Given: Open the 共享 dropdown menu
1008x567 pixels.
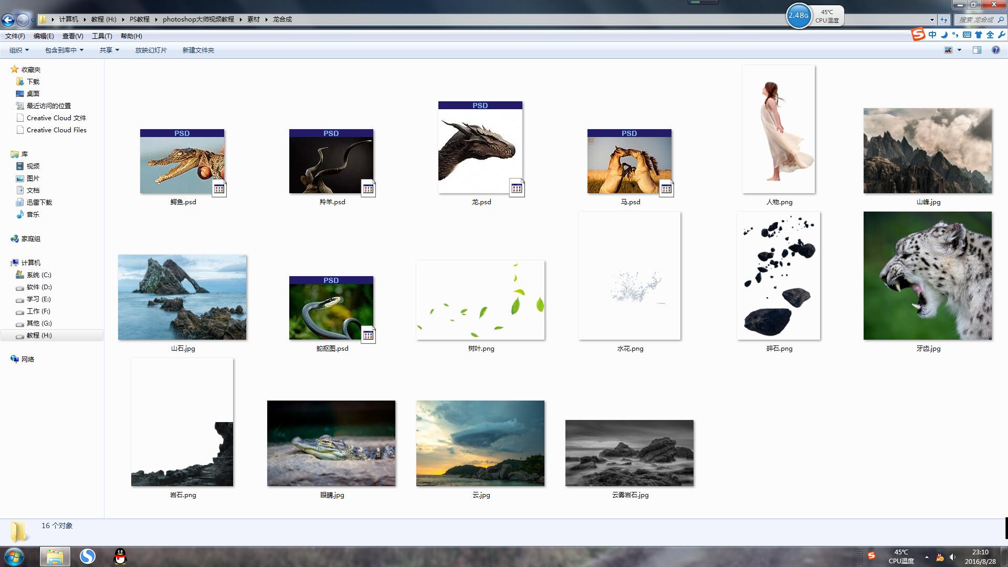Looking at the screenshot, I should coord(109,50).
